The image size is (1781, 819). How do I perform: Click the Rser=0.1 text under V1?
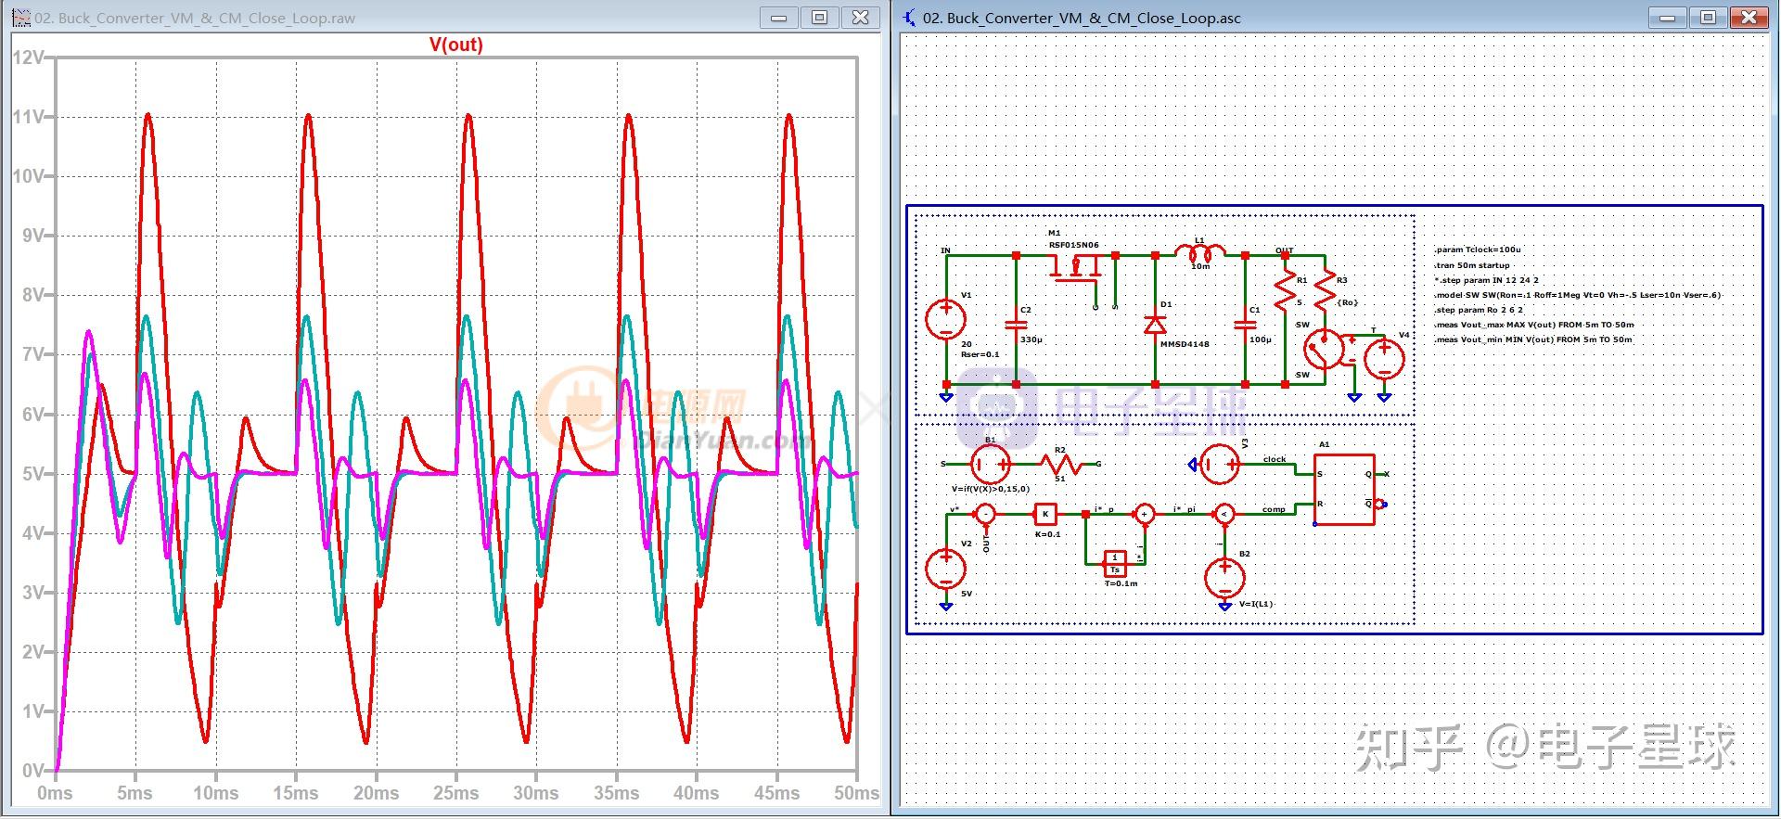coord(980,354)
